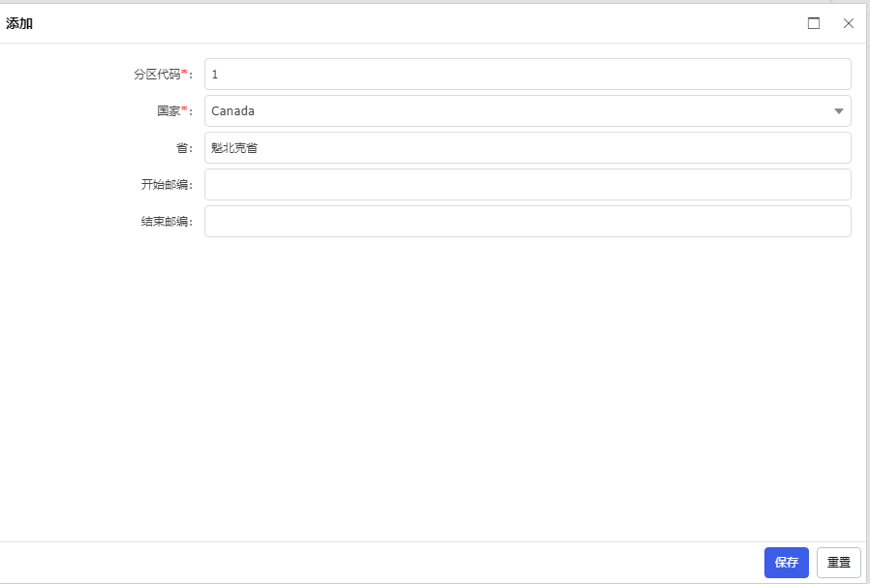Screen dimensions: 870x584
Task: Close the 添加 dialog
Action: [x=849, y=23]
